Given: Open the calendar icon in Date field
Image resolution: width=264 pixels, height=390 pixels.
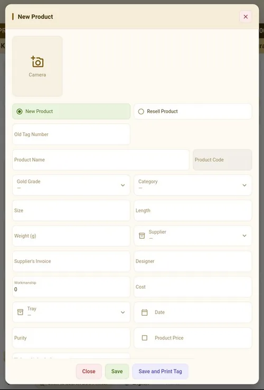Looking at the screenshot, I should pyautogui.click(x=145, y=313).
